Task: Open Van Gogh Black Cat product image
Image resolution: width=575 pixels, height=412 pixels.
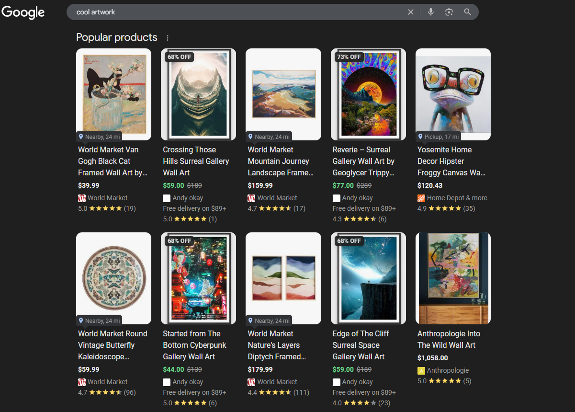Action: click(x=113, y=94)
